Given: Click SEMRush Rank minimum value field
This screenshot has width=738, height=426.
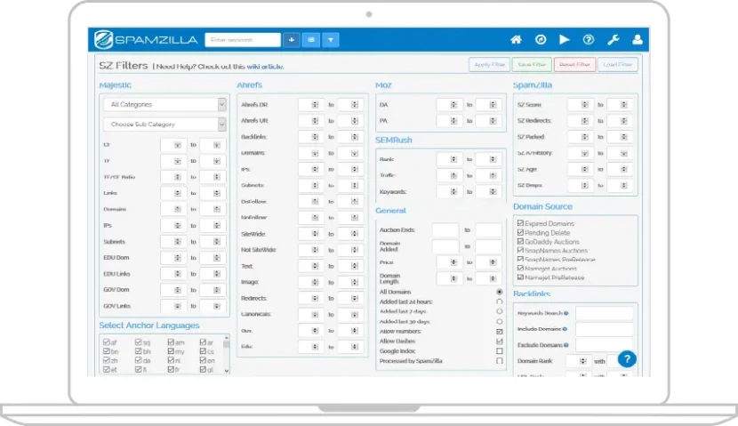Looking at the screenshot, I should point(449,159).
